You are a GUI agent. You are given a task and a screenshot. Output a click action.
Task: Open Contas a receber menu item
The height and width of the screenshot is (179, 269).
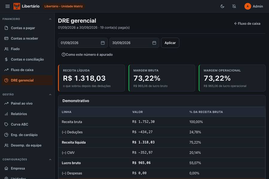tap(27, 38)
